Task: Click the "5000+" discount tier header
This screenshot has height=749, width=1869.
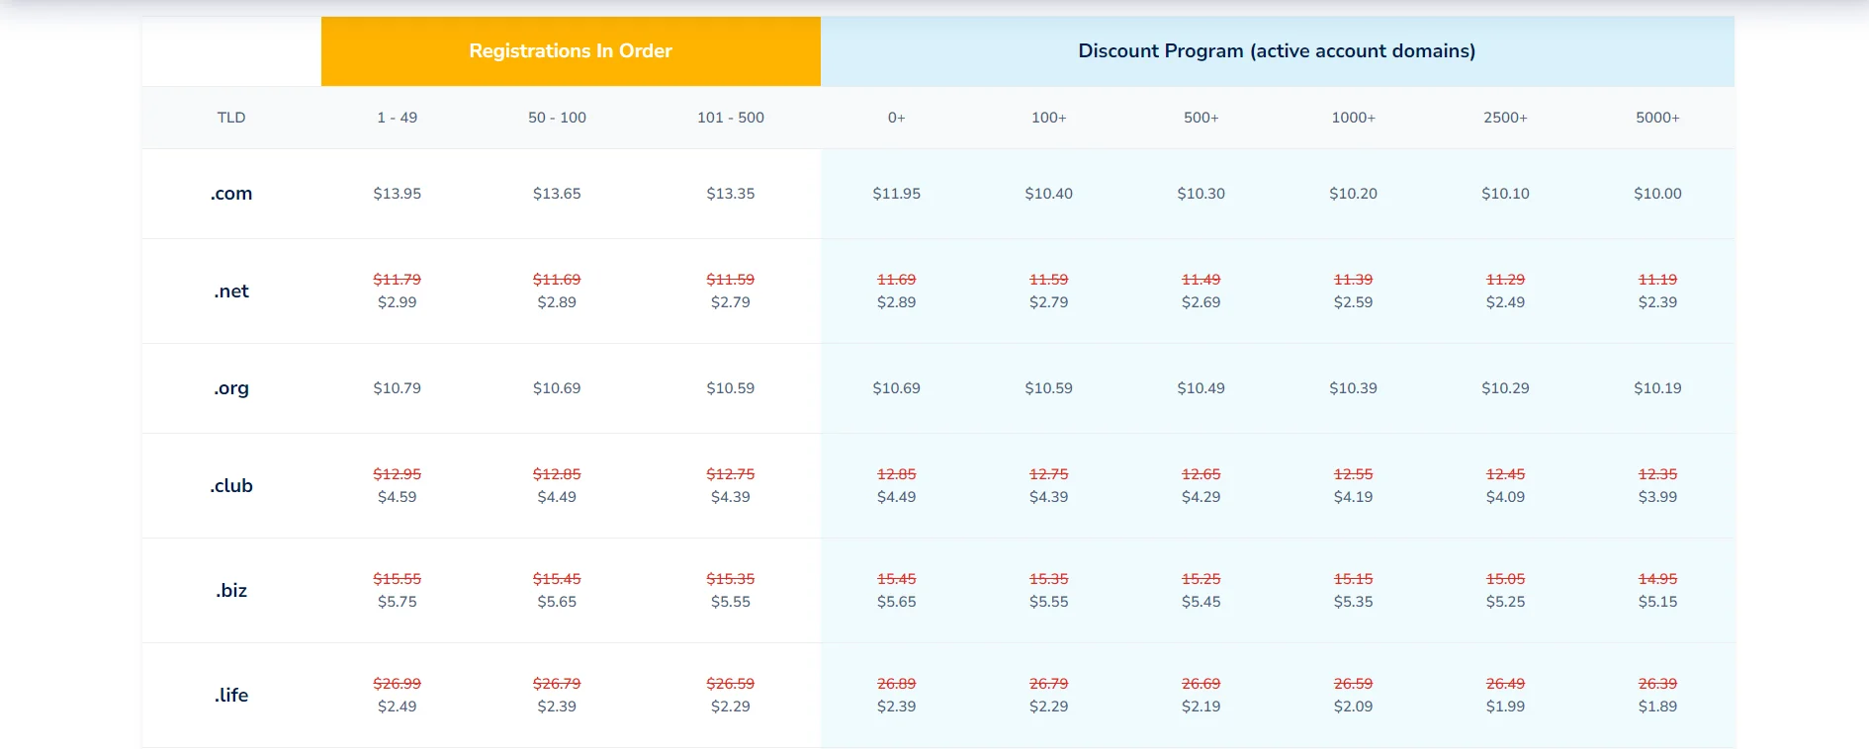Action: tap(1658, 118)
